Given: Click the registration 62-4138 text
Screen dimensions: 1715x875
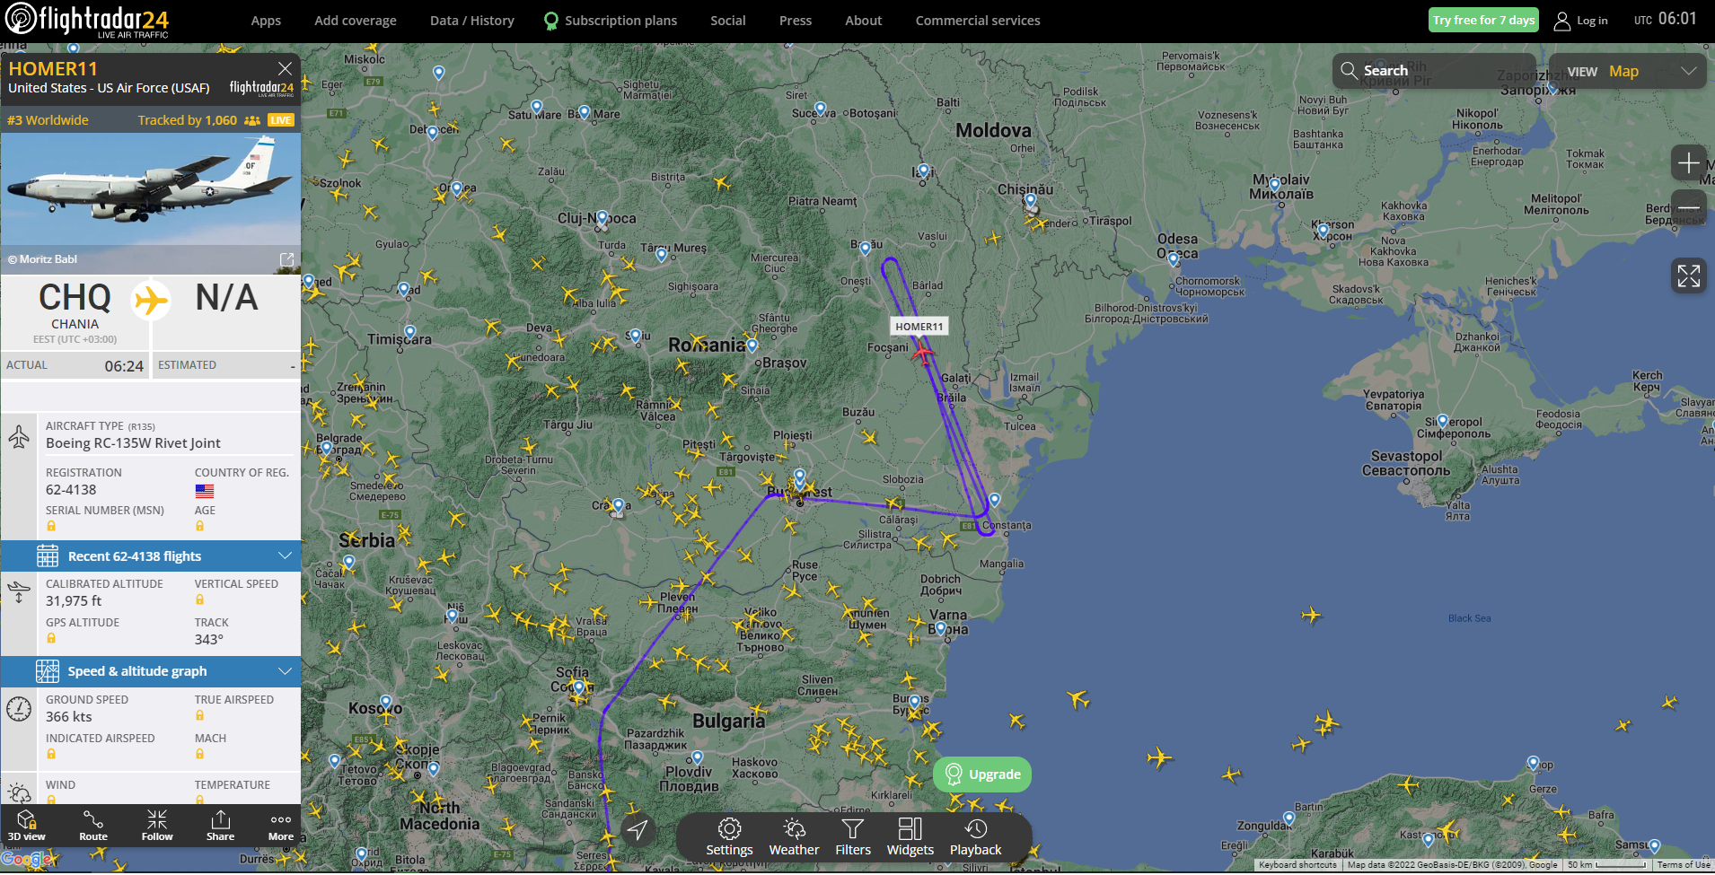Looking at the screenshot, I should [x=71, y=490].
